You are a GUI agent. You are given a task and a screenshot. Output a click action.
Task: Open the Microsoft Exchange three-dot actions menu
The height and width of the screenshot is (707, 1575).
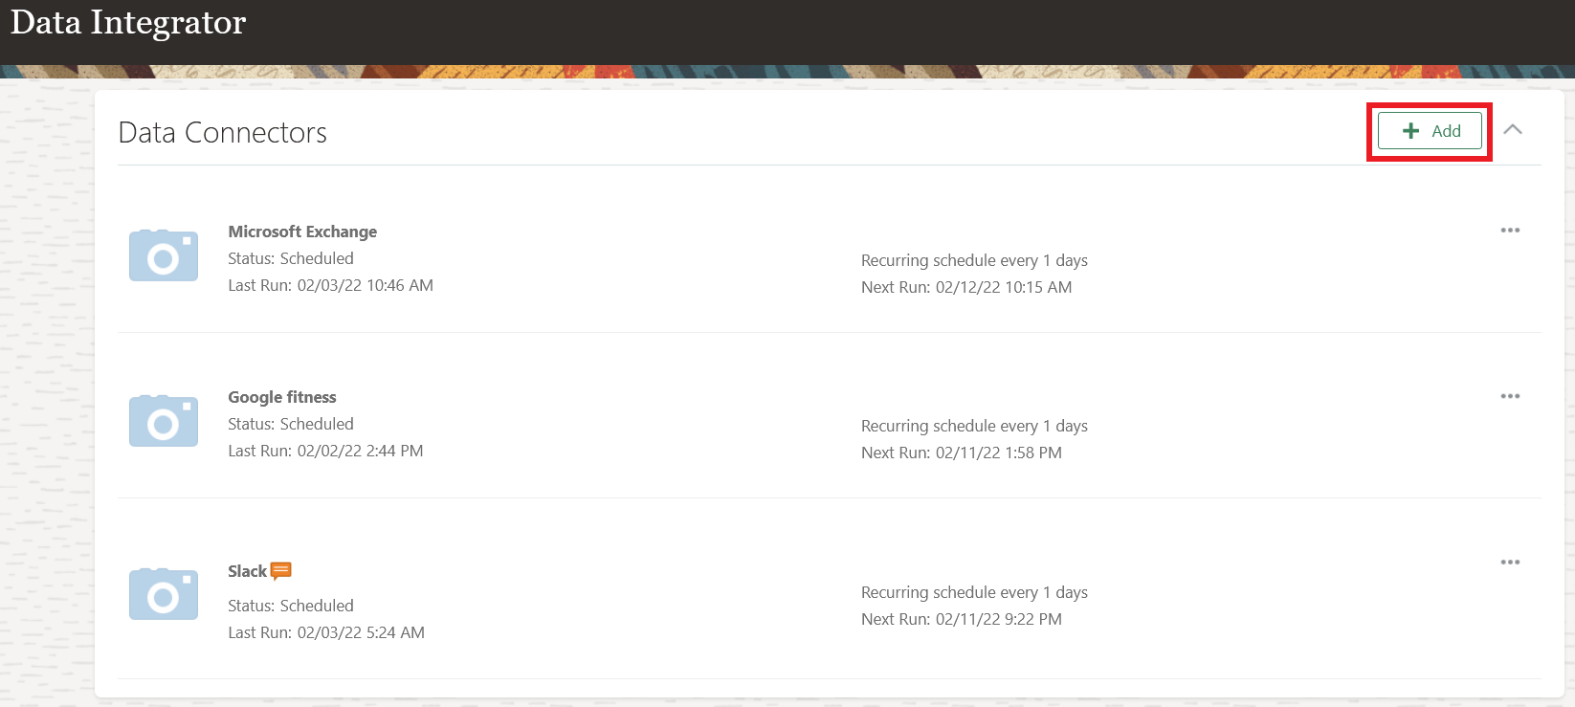1510,231
